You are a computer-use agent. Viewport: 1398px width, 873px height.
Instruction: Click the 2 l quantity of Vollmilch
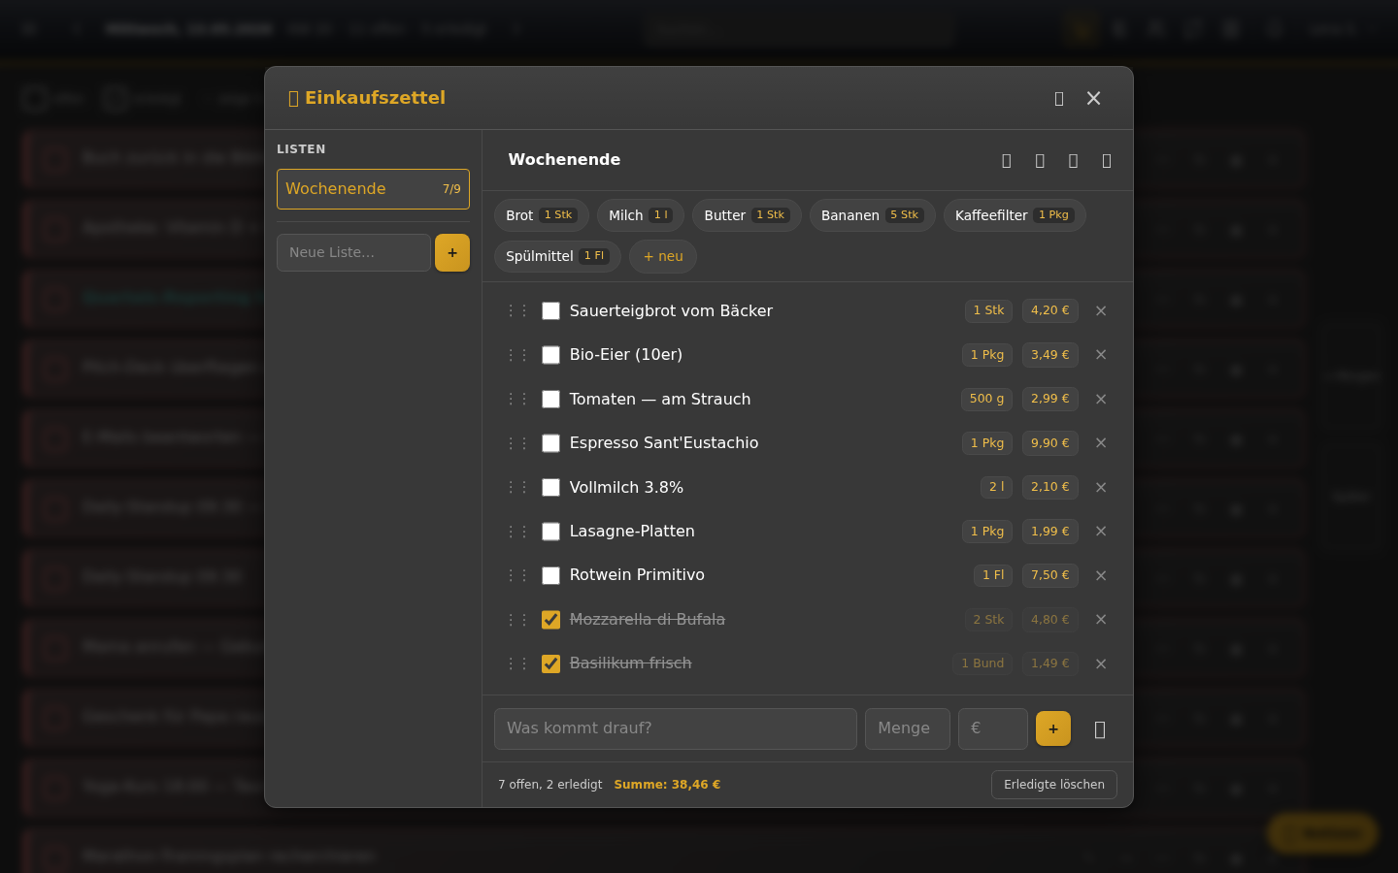point(997,487)
